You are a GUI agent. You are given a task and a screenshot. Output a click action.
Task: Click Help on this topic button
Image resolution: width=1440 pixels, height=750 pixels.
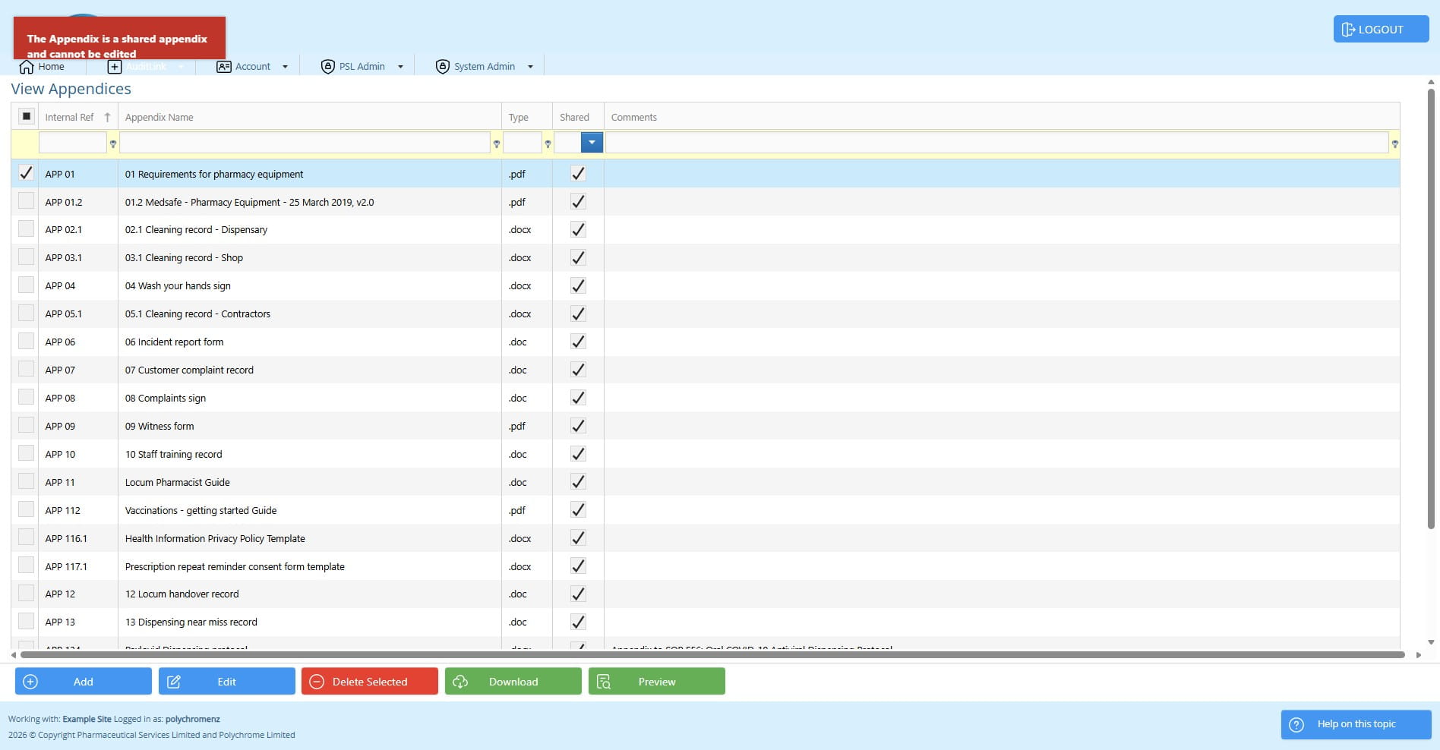click(x=1356, y=724)
